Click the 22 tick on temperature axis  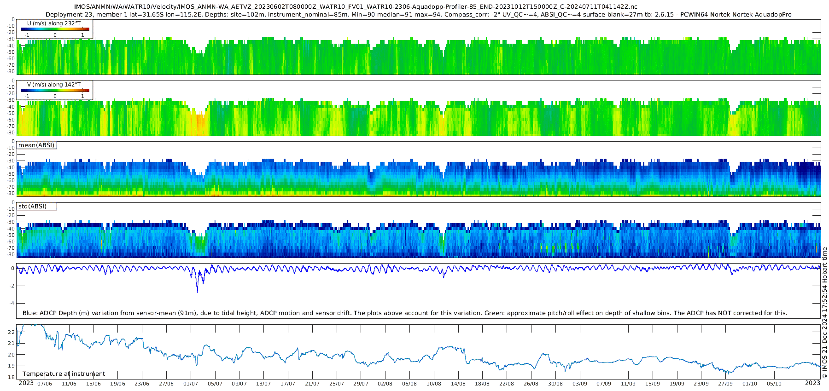[x=12, y=332]
